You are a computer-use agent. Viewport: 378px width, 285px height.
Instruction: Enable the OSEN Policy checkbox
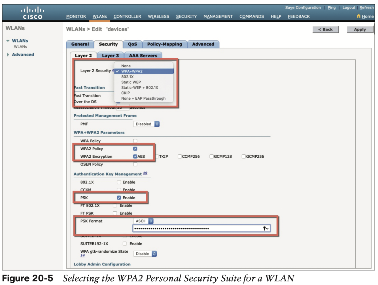135,164
